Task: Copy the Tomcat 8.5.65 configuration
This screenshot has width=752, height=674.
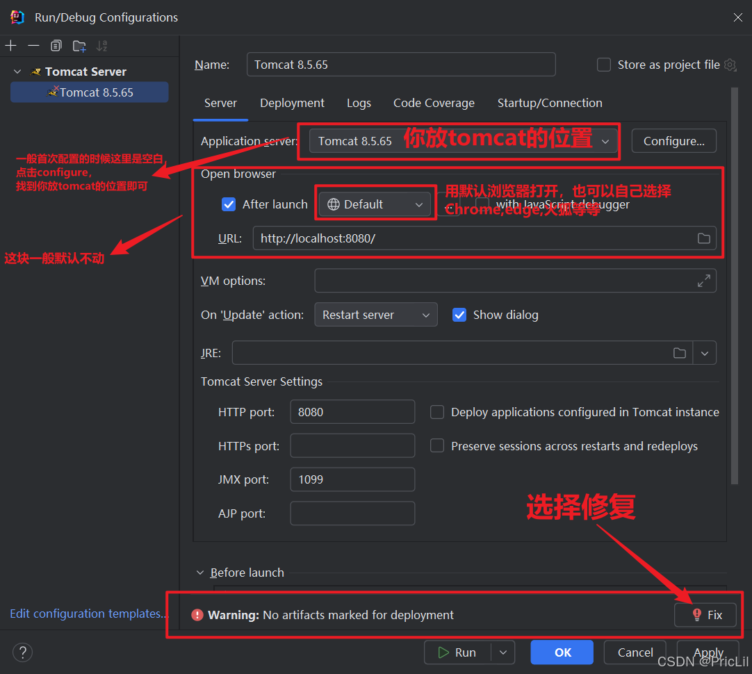Action: [x=56, y=45]
